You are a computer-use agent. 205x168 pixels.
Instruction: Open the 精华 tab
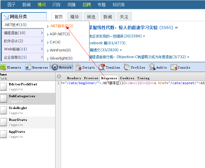(x=75, y=17)
